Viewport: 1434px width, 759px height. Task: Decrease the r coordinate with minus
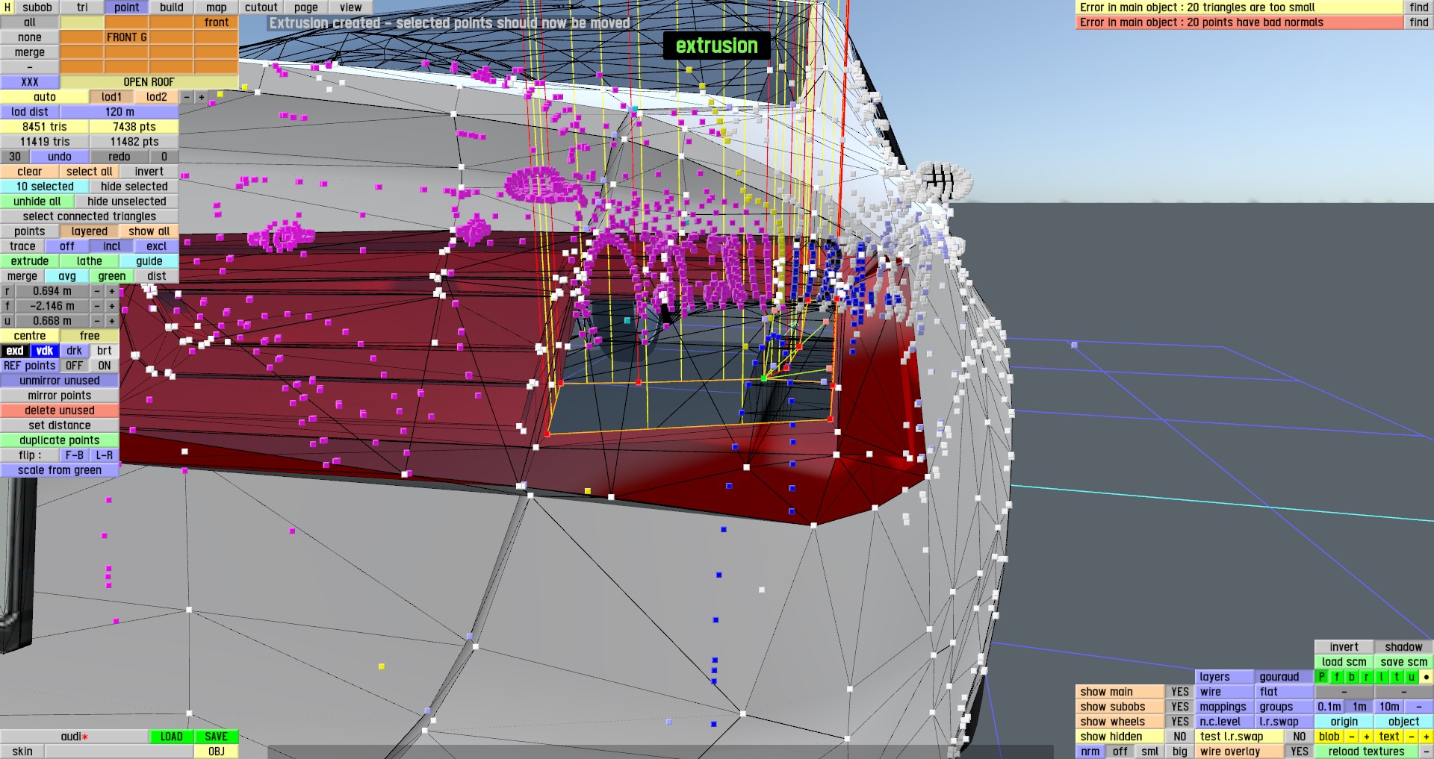coord(97,291)
